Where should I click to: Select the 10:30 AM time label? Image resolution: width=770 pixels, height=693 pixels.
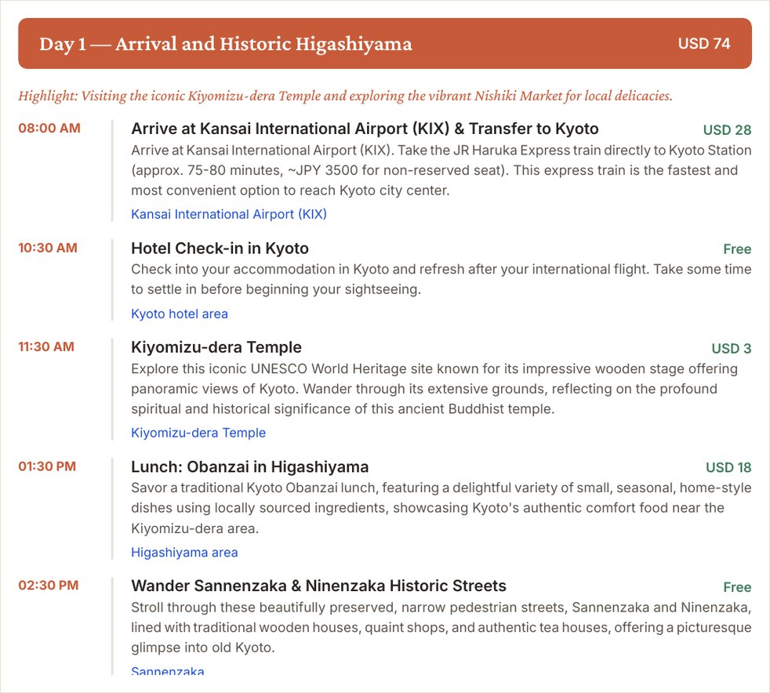(x=48, y=248)
